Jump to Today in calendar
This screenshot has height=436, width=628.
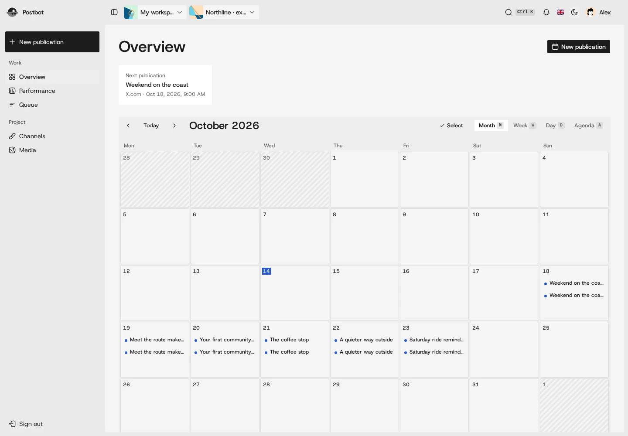151,126
